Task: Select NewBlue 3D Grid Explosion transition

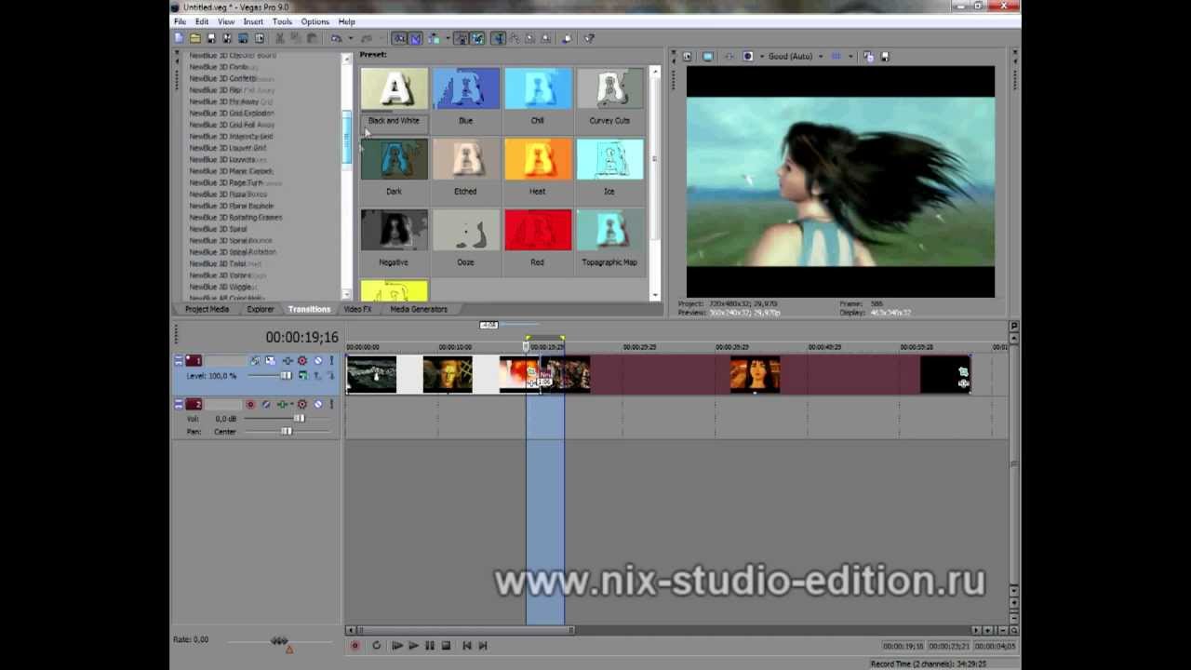Action: coord(232,114)
